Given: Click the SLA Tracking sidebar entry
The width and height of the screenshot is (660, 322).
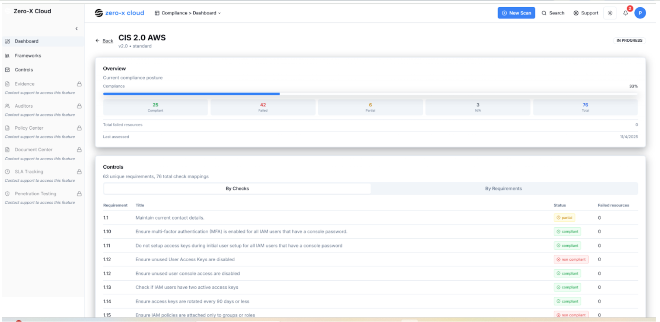Looking at the screenshot, I should coord(43,172).
